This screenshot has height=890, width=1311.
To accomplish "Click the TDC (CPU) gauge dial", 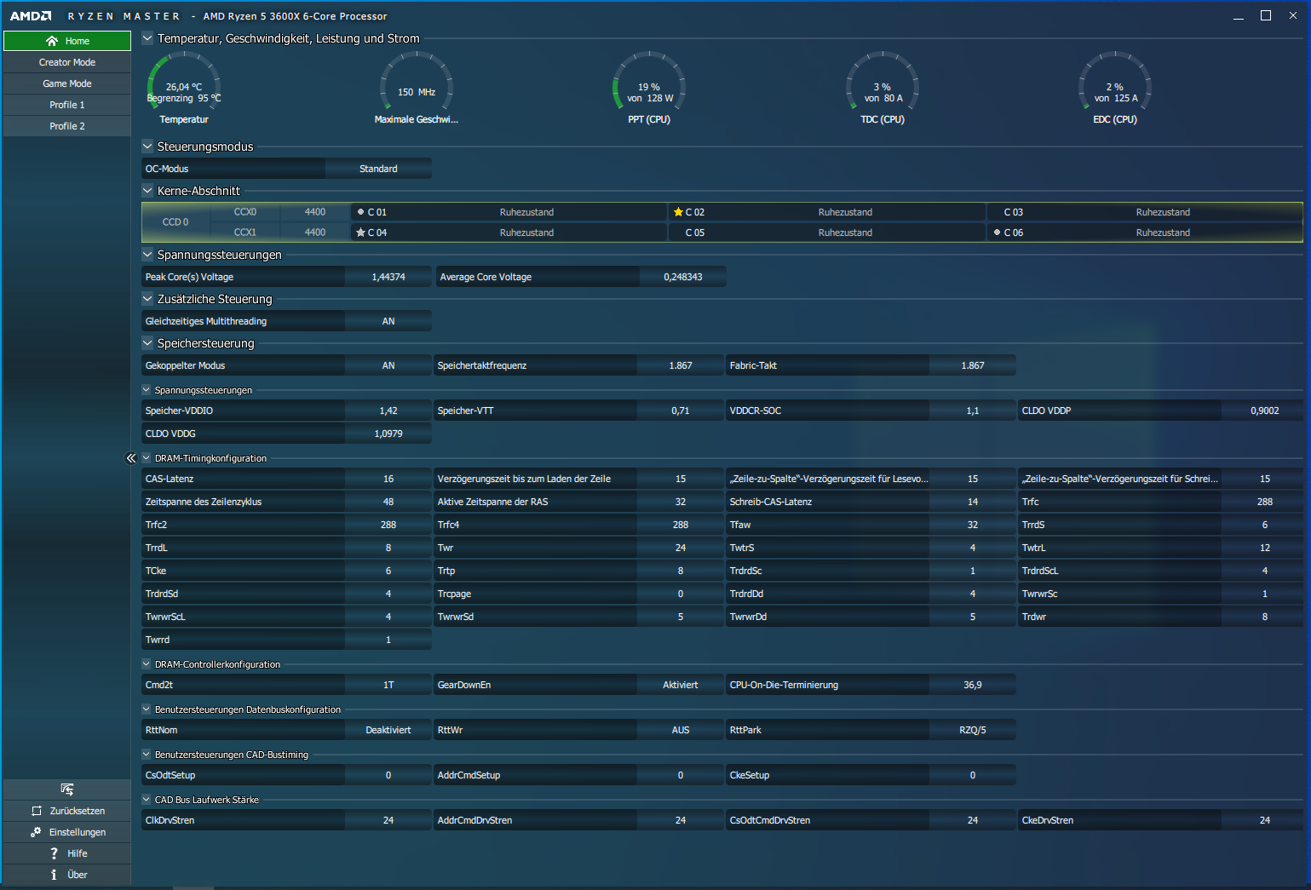I will (x=883, y=82).
